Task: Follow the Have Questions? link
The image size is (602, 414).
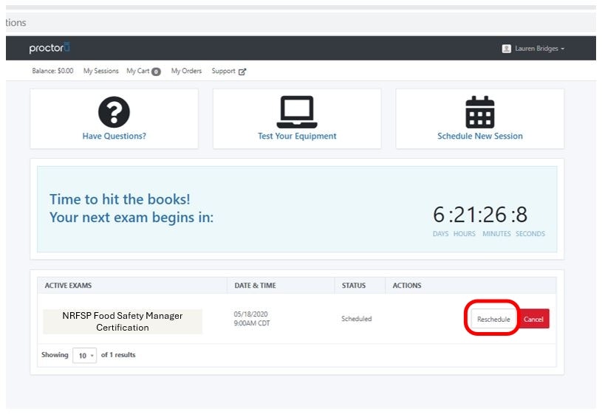Action: [x=114, y=136]
